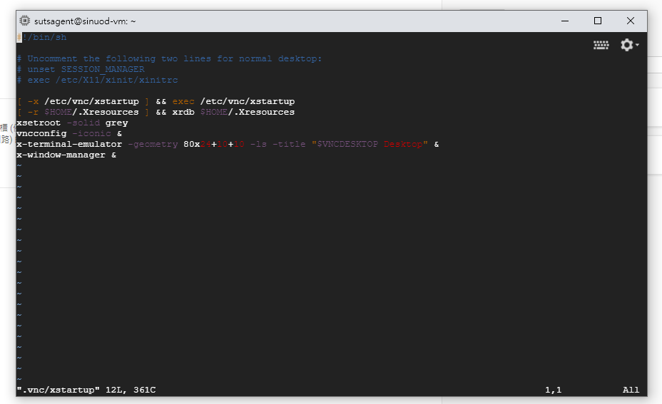This screenshot has height=404, width=662.
Task: Click the '#!/bin/sh' shebang line
Action: pos(41,37)
